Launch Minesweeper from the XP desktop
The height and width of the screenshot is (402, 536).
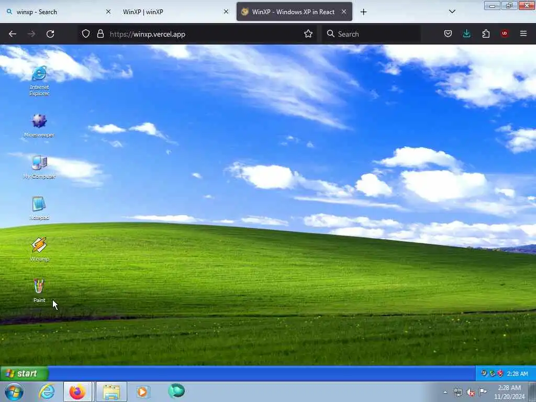39,125
